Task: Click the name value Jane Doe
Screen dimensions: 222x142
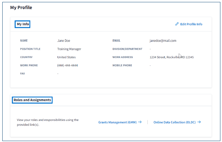Action: [x=63, y=41]
